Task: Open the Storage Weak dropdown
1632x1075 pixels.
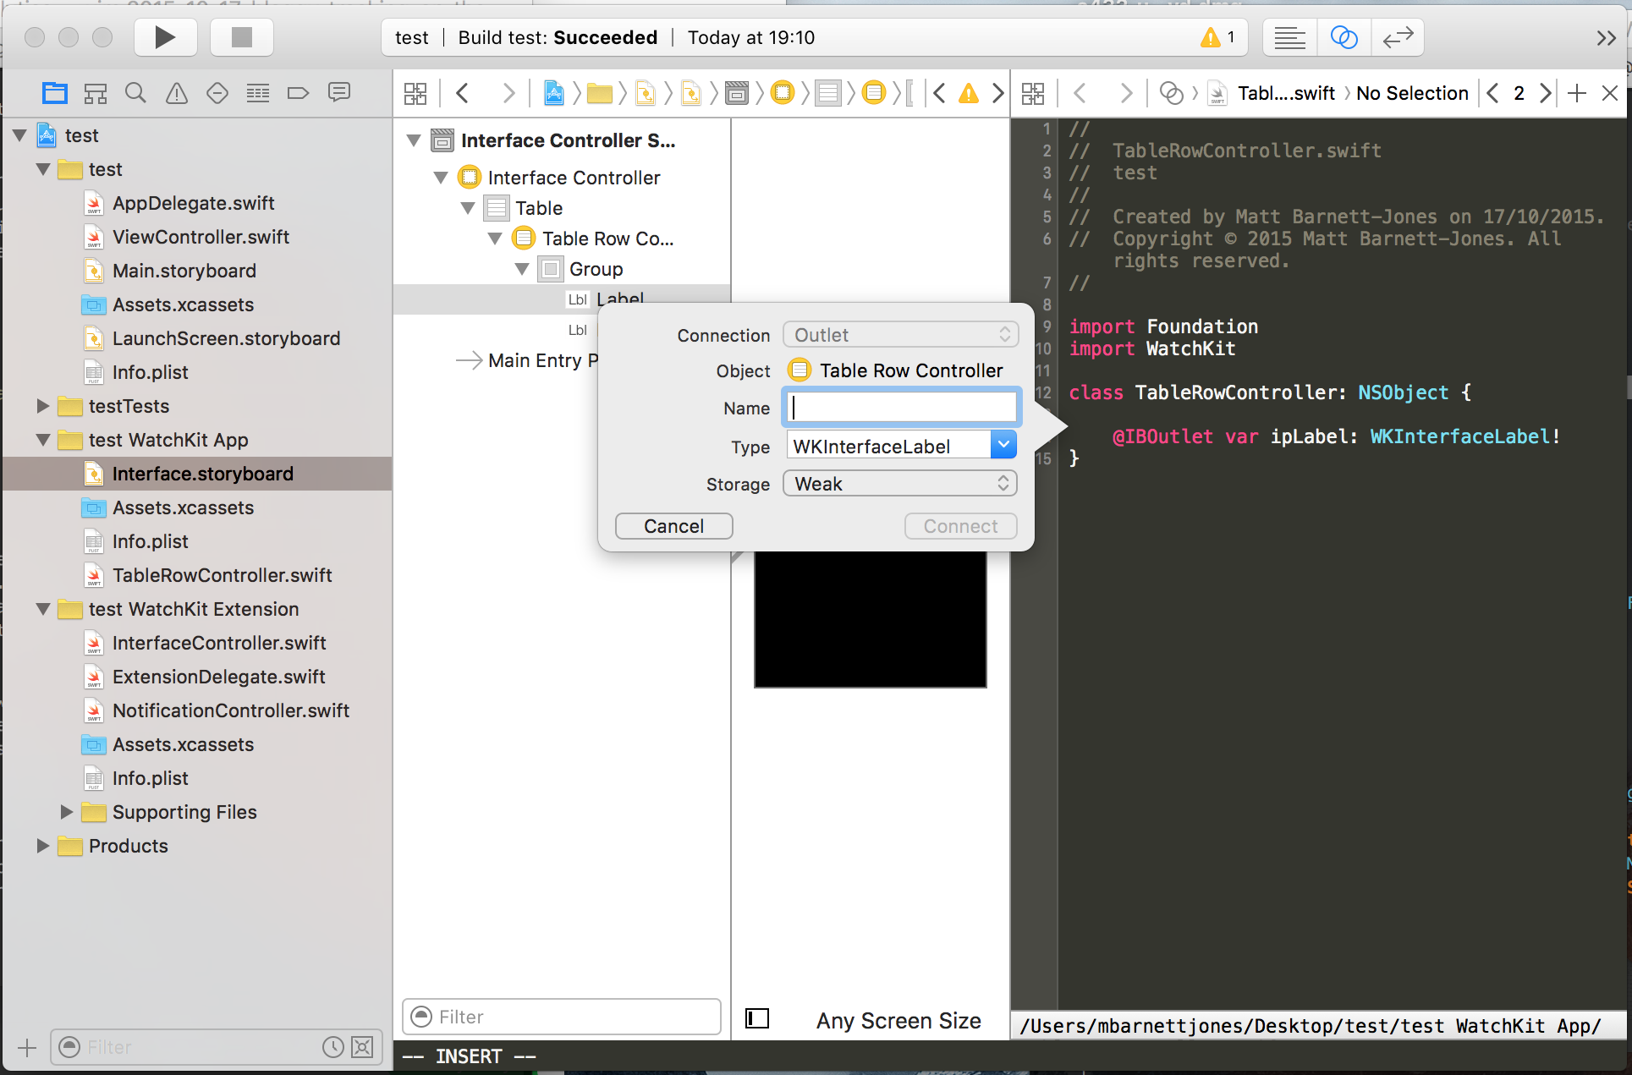Action: 900,484
